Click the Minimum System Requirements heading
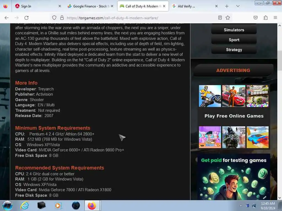The height and width of the screenshot is (211, 282). coord(53,128)
